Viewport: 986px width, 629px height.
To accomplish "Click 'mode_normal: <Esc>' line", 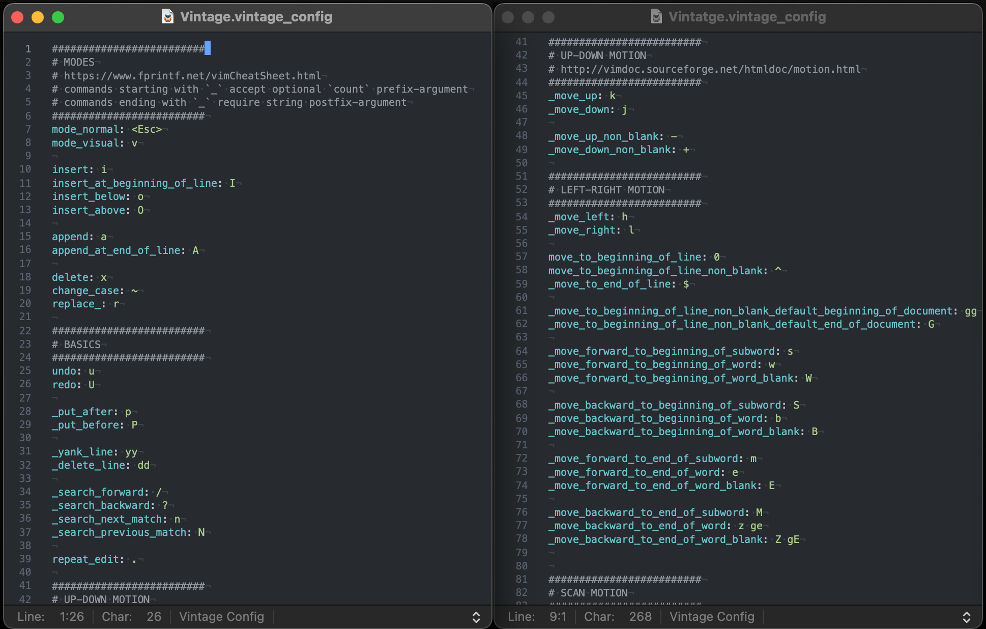I will [107, 129].
